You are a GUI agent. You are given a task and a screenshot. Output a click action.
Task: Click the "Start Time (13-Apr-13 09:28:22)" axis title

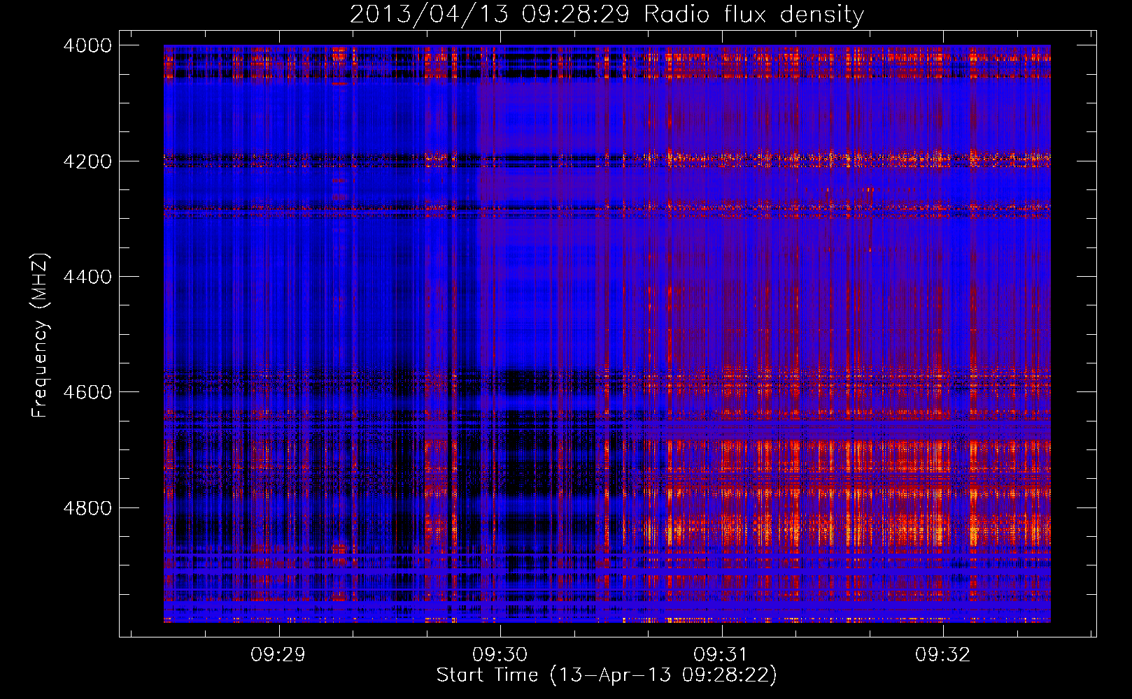(x=607, y=675)
